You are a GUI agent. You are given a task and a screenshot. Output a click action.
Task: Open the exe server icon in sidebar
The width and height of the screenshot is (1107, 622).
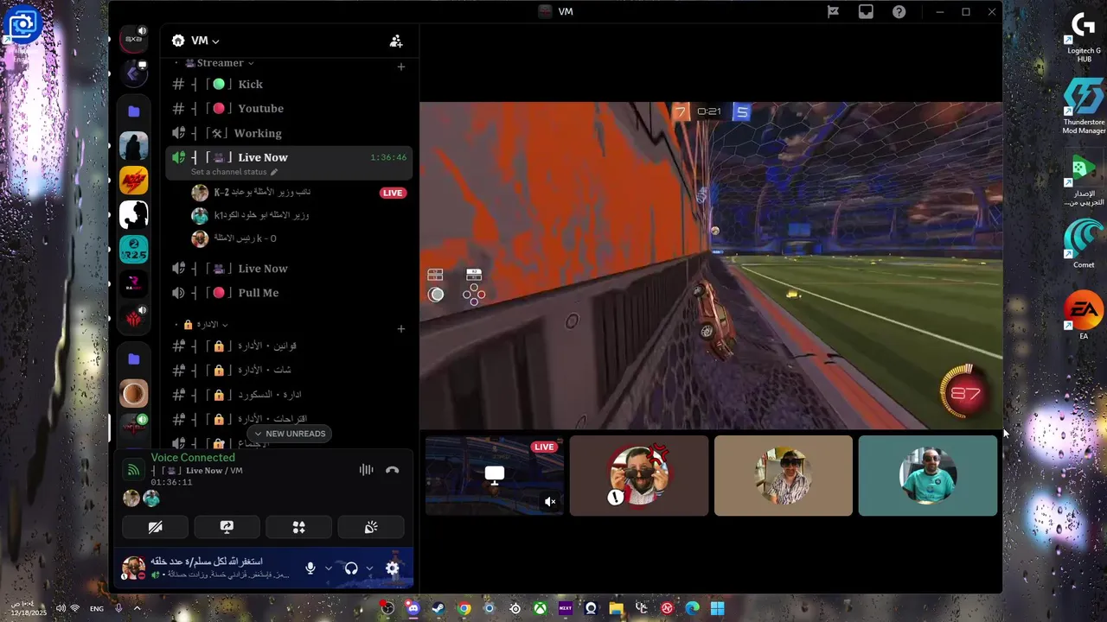[x=133, y=39]
